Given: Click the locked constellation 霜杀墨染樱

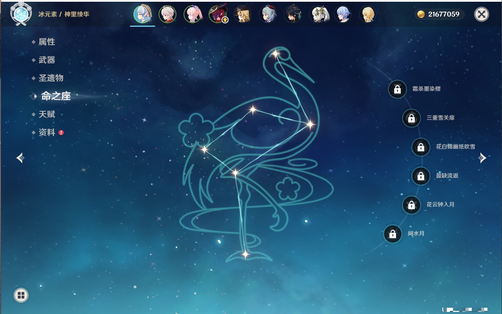Looking at the screenshot, I should (397, 90).
